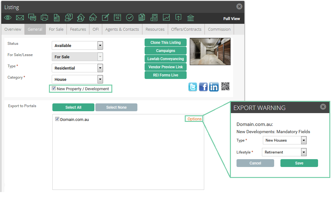Click the eye preview icon in toolbar
The image size is (335, 198).
(x=8, y=18)
